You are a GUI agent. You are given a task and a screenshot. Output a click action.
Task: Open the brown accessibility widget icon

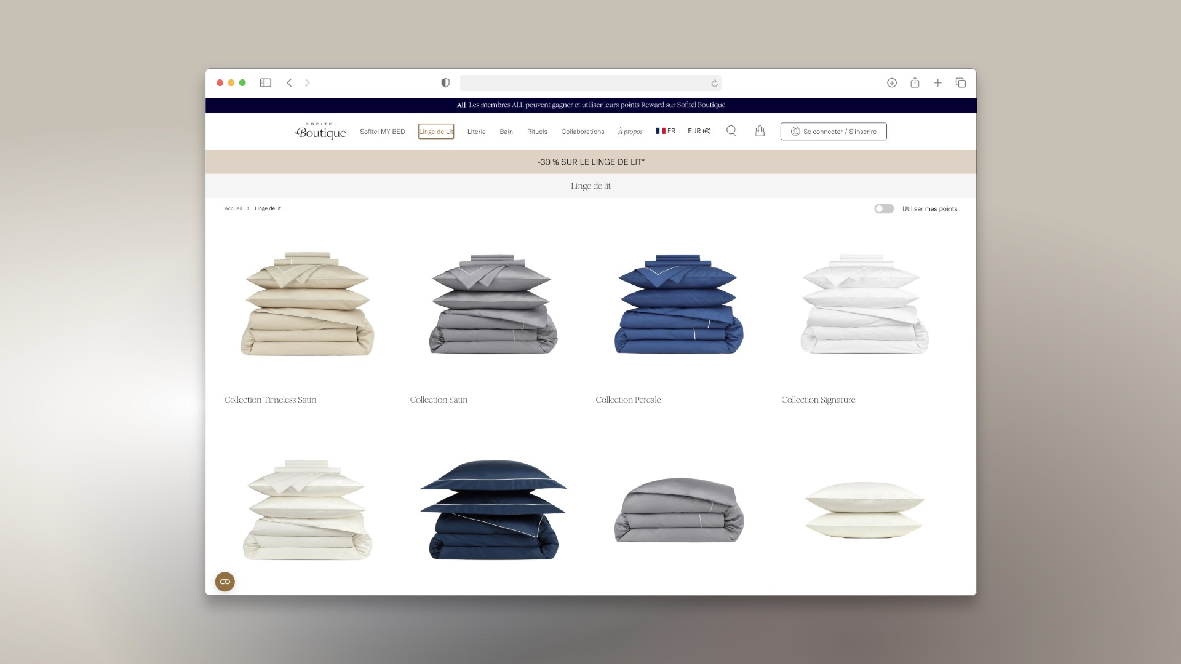click(225, 582)
